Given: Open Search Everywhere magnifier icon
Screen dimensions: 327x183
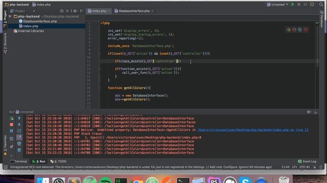Looking at the screenshot, I should click(321, 5).
